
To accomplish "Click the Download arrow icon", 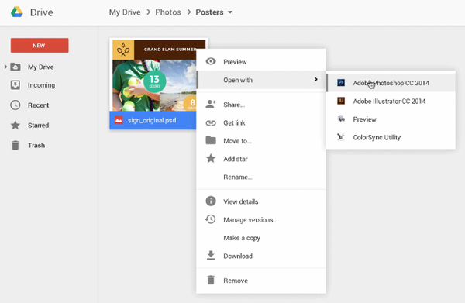I will coord(211,255).
